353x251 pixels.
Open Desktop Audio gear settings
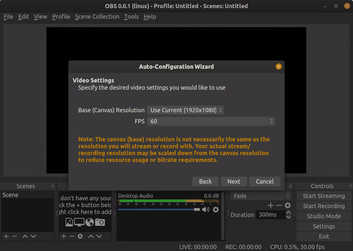tap(216, 209)
